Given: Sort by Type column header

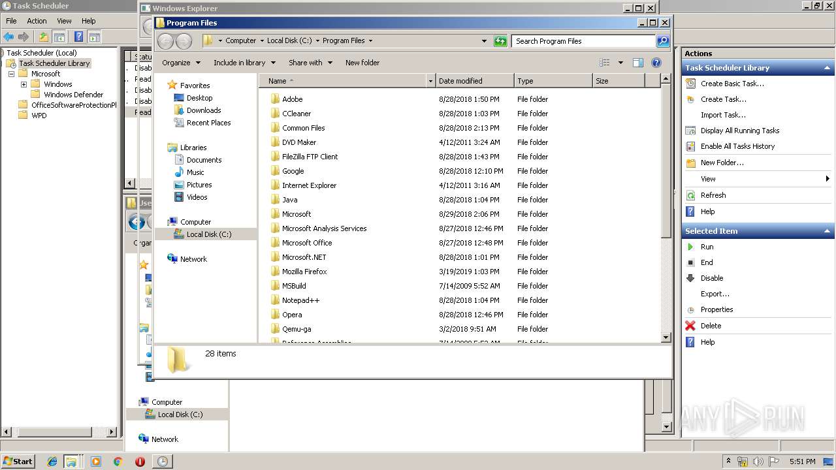Looking at the screenshot, I should 553,81.
